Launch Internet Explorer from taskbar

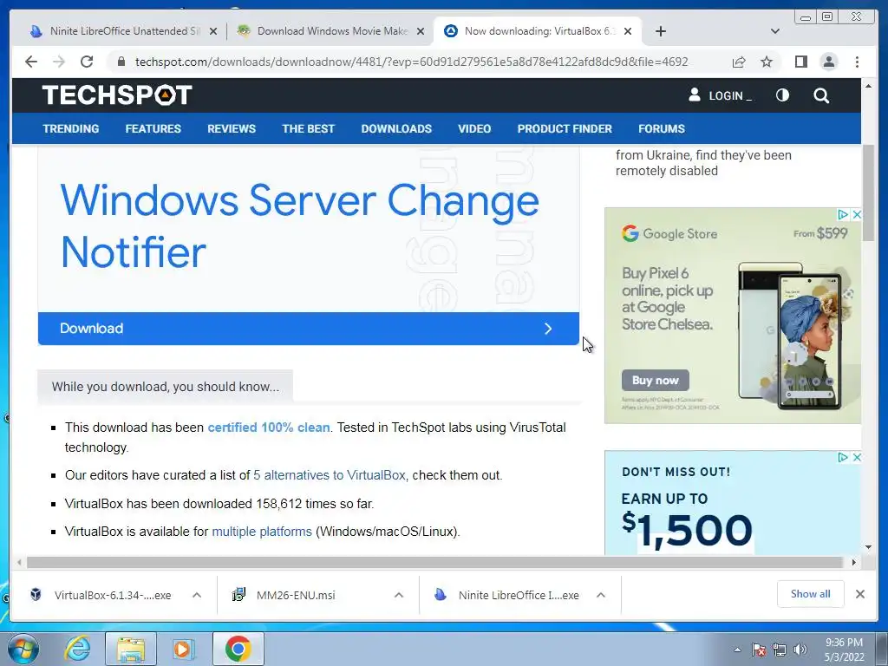(77, 649)
